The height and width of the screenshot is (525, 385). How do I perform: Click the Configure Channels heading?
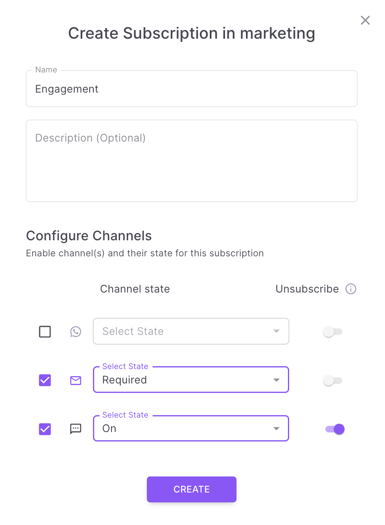point(89,236)
